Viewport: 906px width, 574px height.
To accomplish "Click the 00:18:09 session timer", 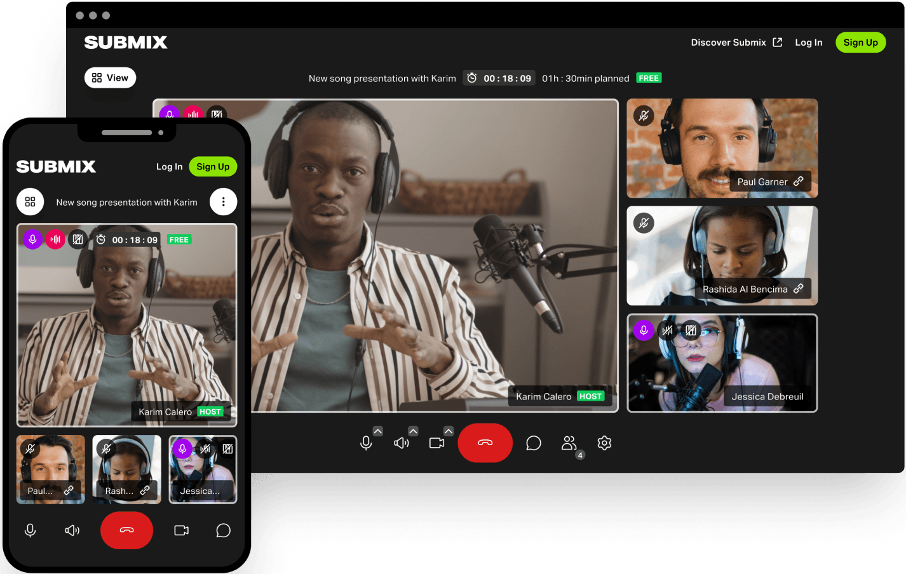I will 499,77.
